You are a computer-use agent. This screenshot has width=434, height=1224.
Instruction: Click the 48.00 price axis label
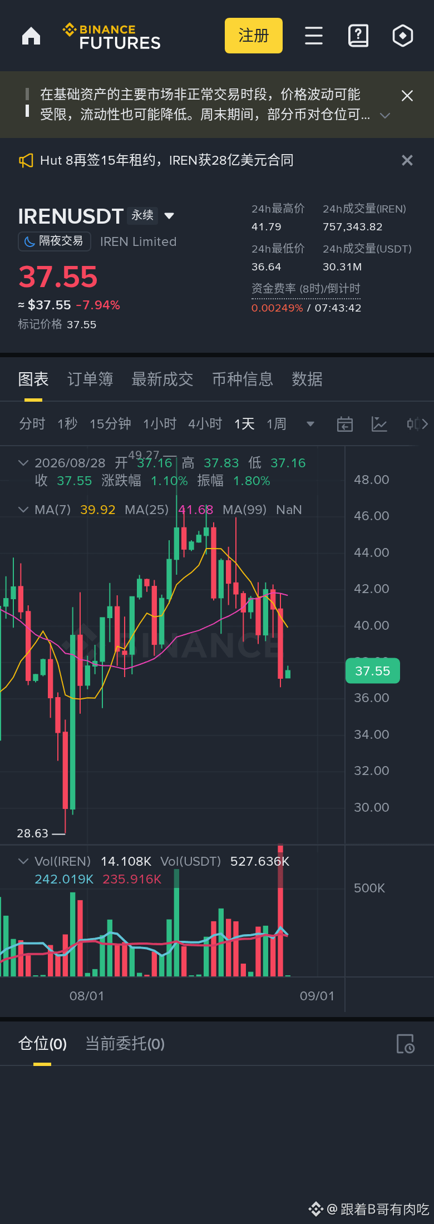[x=372, y=480]
